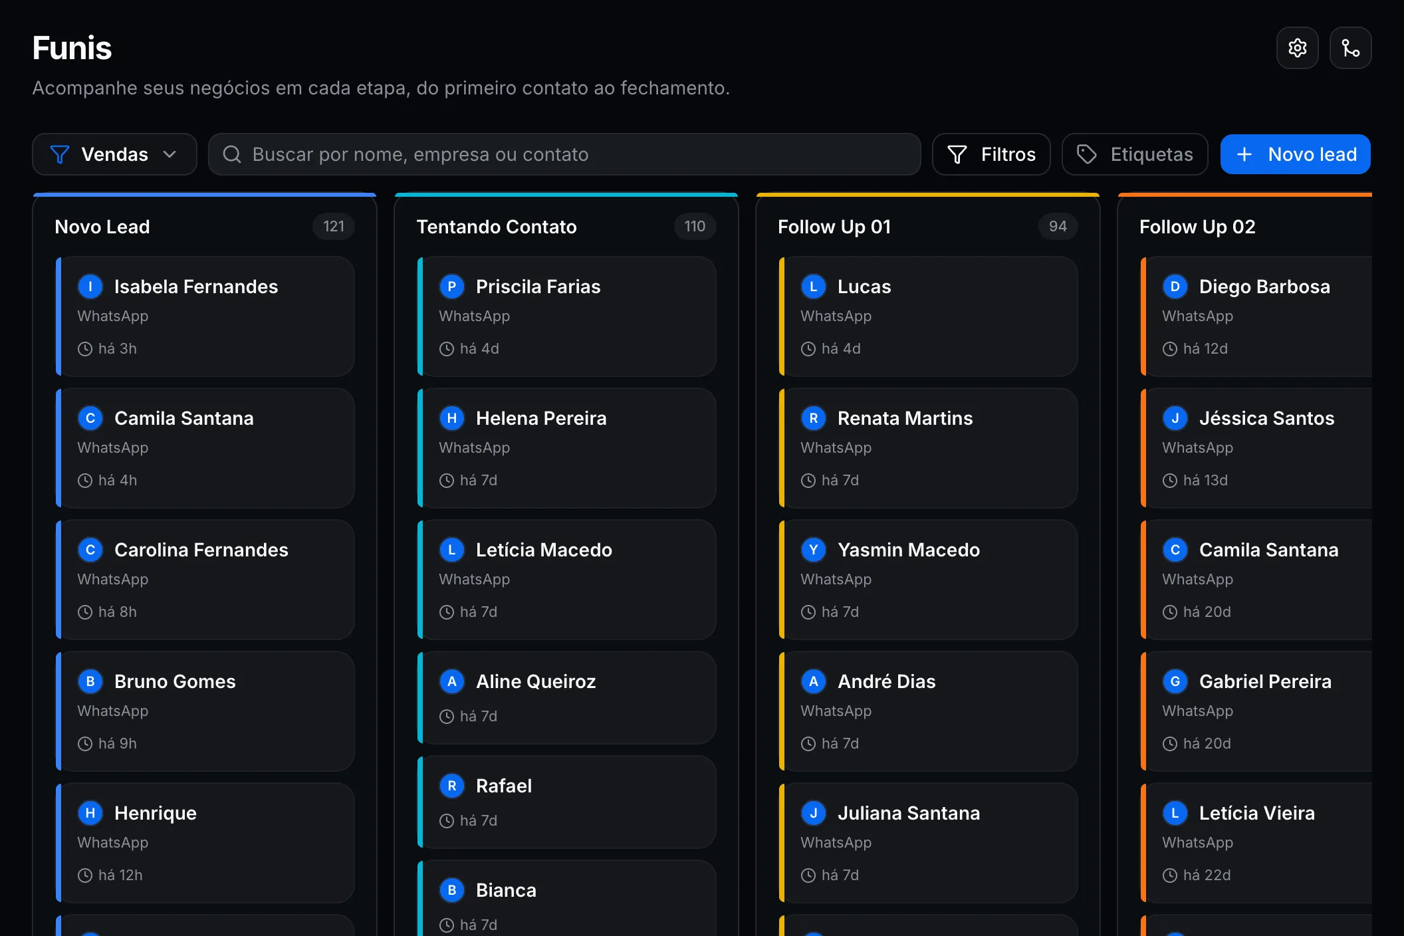
Task: Click the Tentando Contato column header
Action: (497, 227)
